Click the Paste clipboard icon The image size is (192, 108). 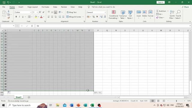[4, 13]
